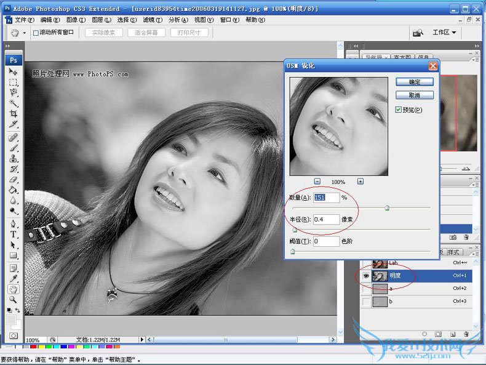486x365 pixels.
Task: Select the Eraser tool
Action: [14, 179]
